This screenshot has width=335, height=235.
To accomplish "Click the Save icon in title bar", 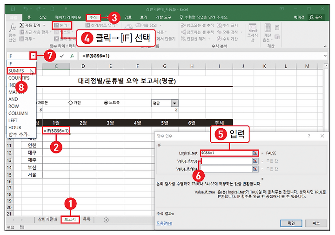I will click(x=13, y=9).
